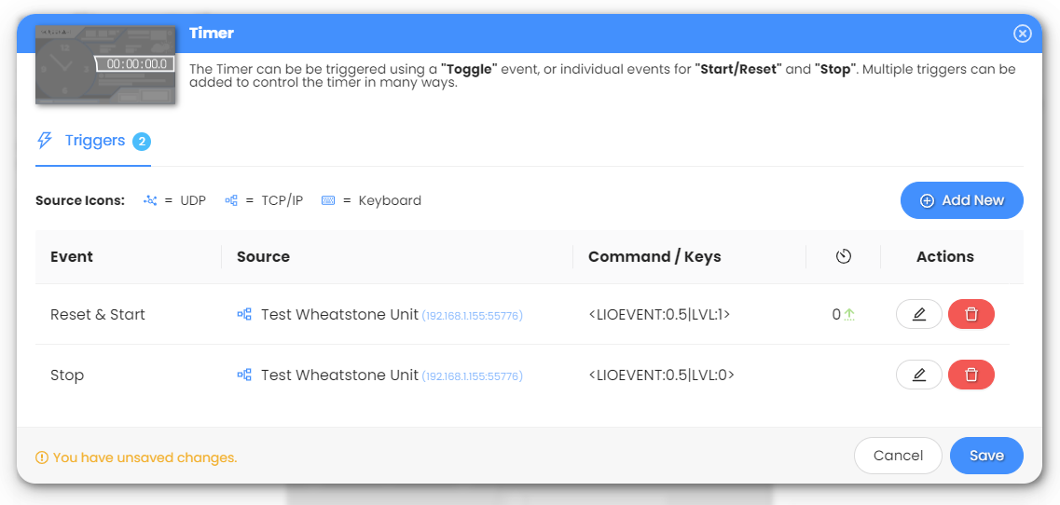This screenshot has height=505, width=1060.
Task: Click the unsaved changes warning icon
Action: (41, 457)
